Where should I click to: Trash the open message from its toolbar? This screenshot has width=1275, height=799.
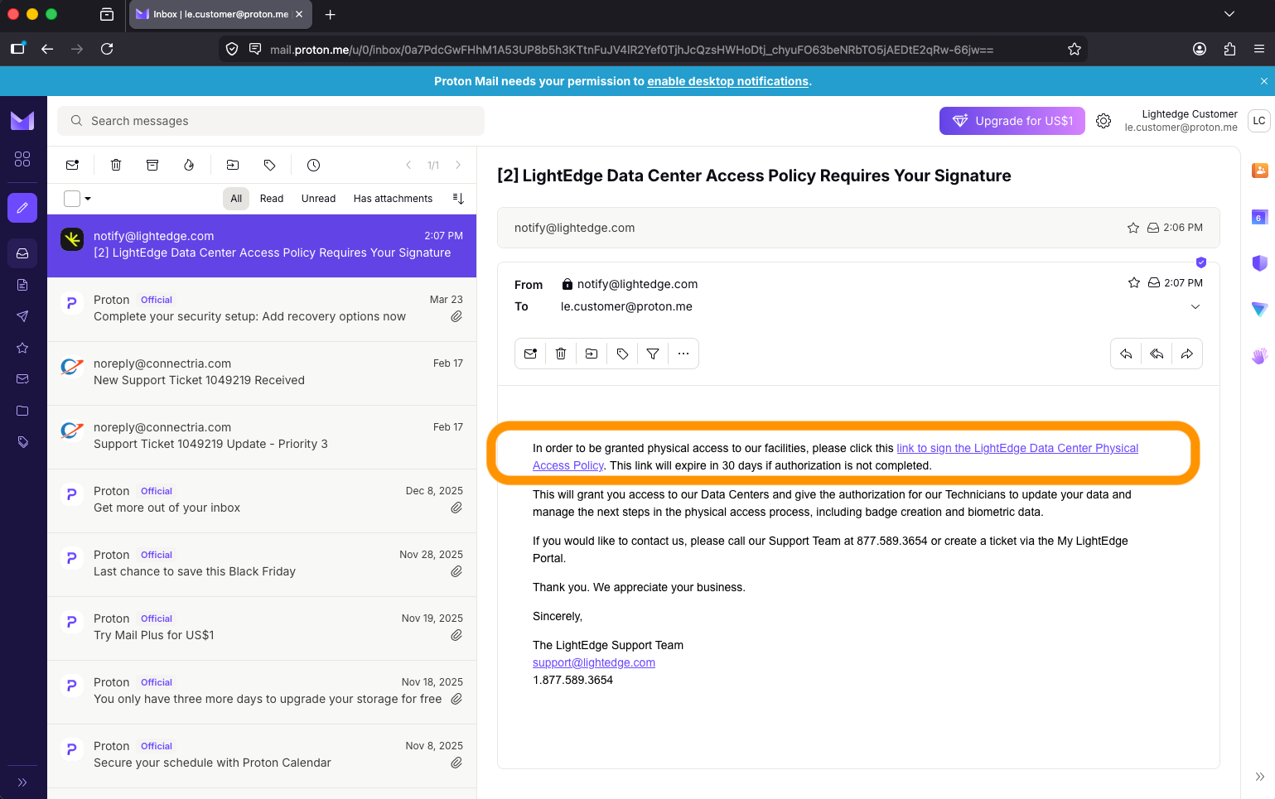pos(561,354)
